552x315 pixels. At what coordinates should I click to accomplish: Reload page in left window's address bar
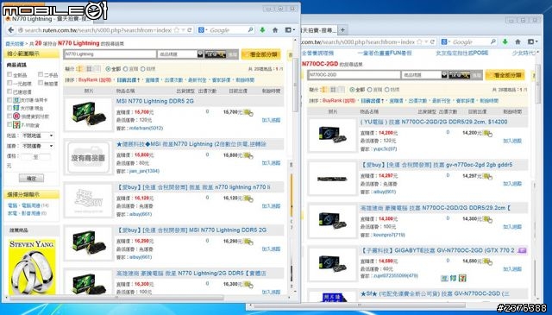pyautogui.click(x=190, y=30)
